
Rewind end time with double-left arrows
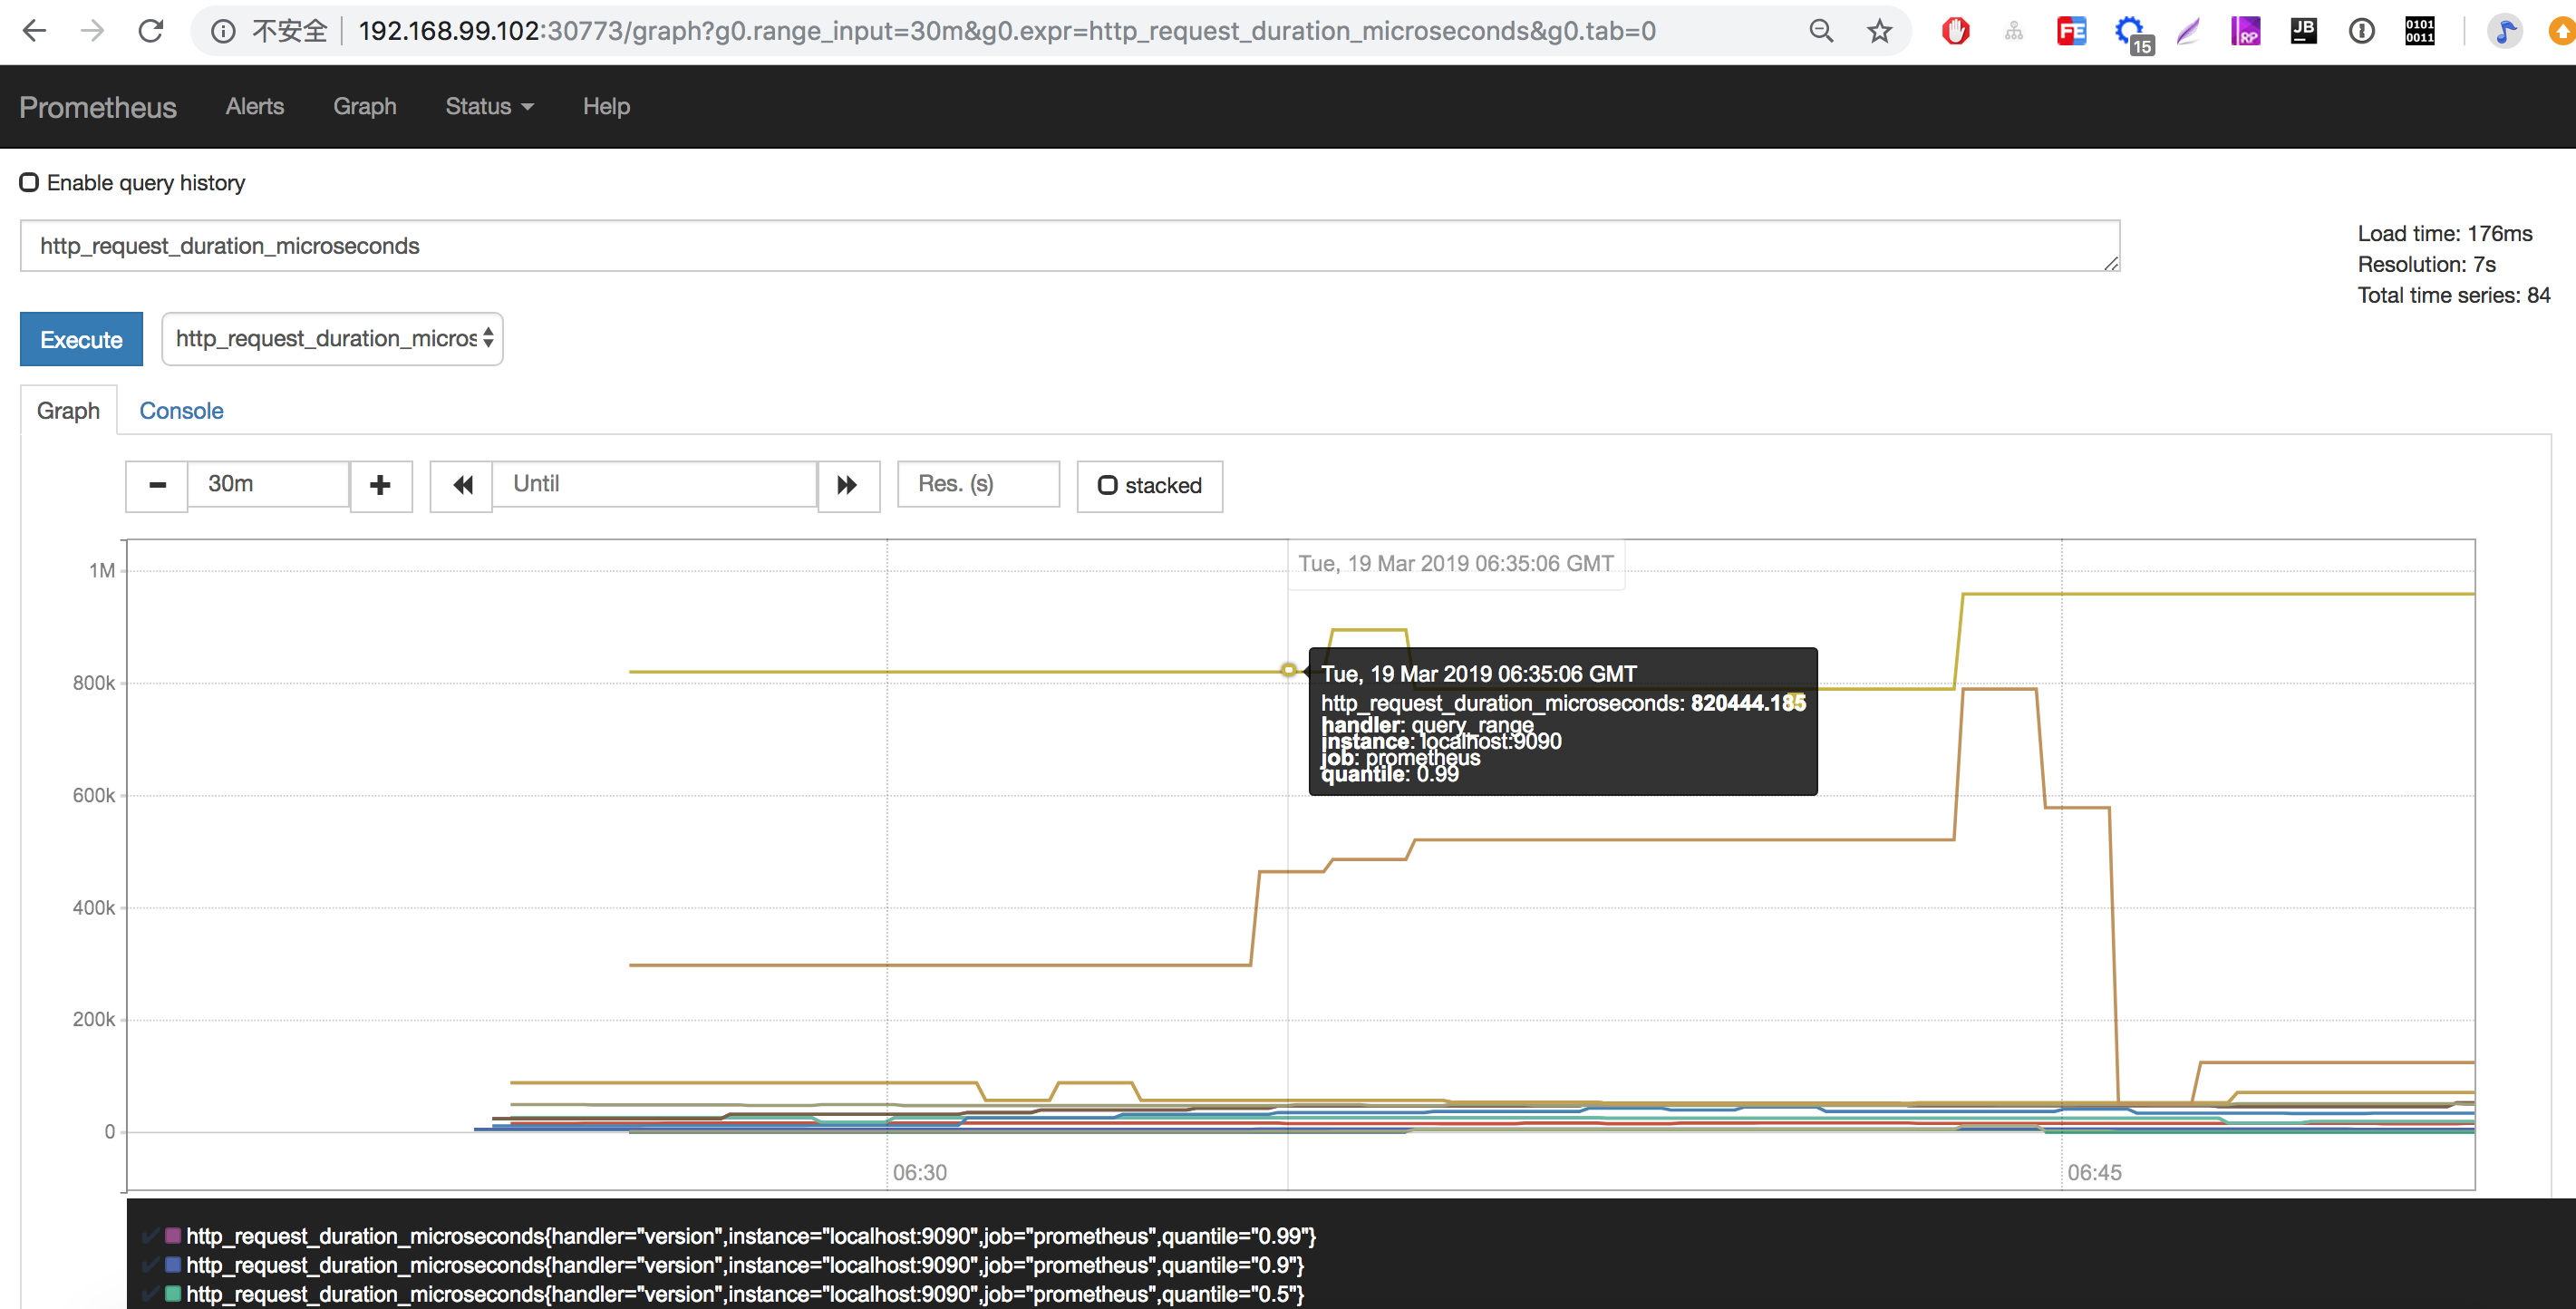point(462,486)
